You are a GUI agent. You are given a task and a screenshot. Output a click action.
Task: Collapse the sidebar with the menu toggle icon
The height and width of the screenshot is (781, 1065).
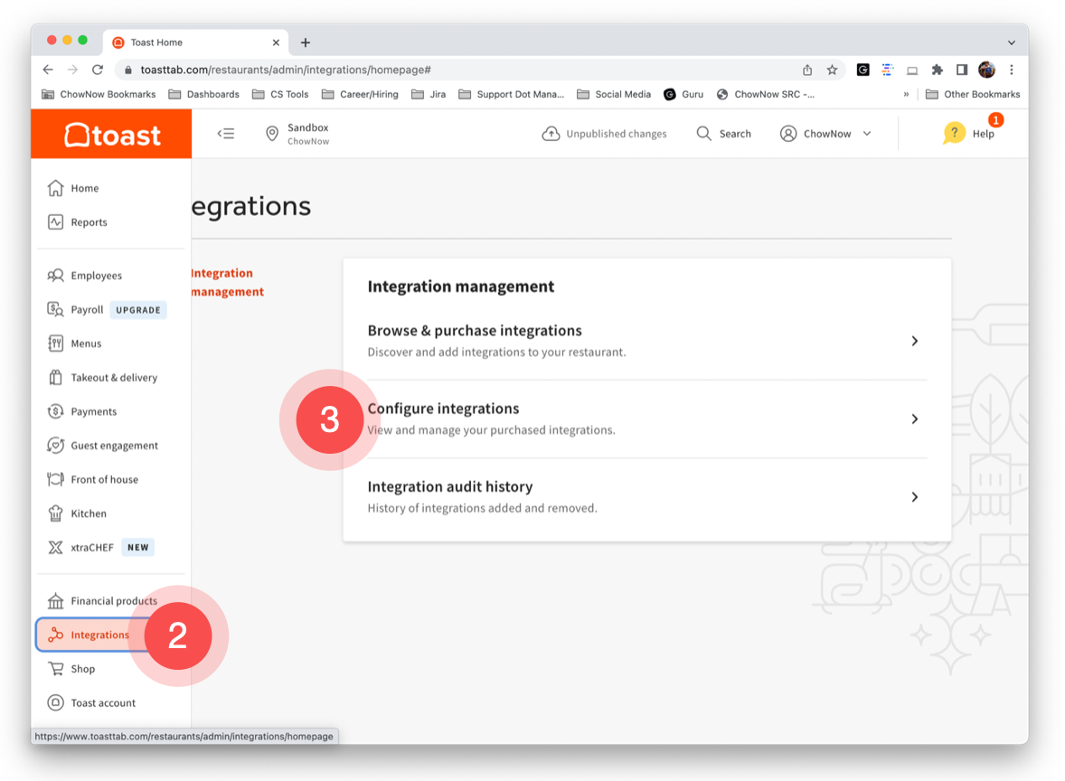tap(226, 134)
